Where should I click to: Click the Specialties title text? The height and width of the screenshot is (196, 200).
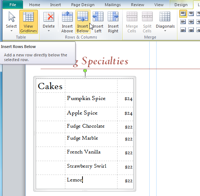point(105,61)
